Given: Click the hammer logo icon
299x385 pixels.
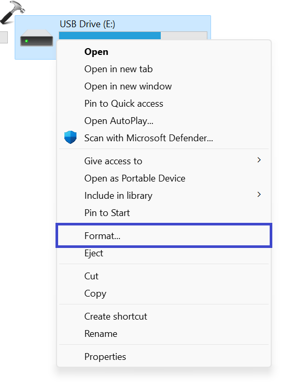Looking at the screenshot, I should coord(12,12).
